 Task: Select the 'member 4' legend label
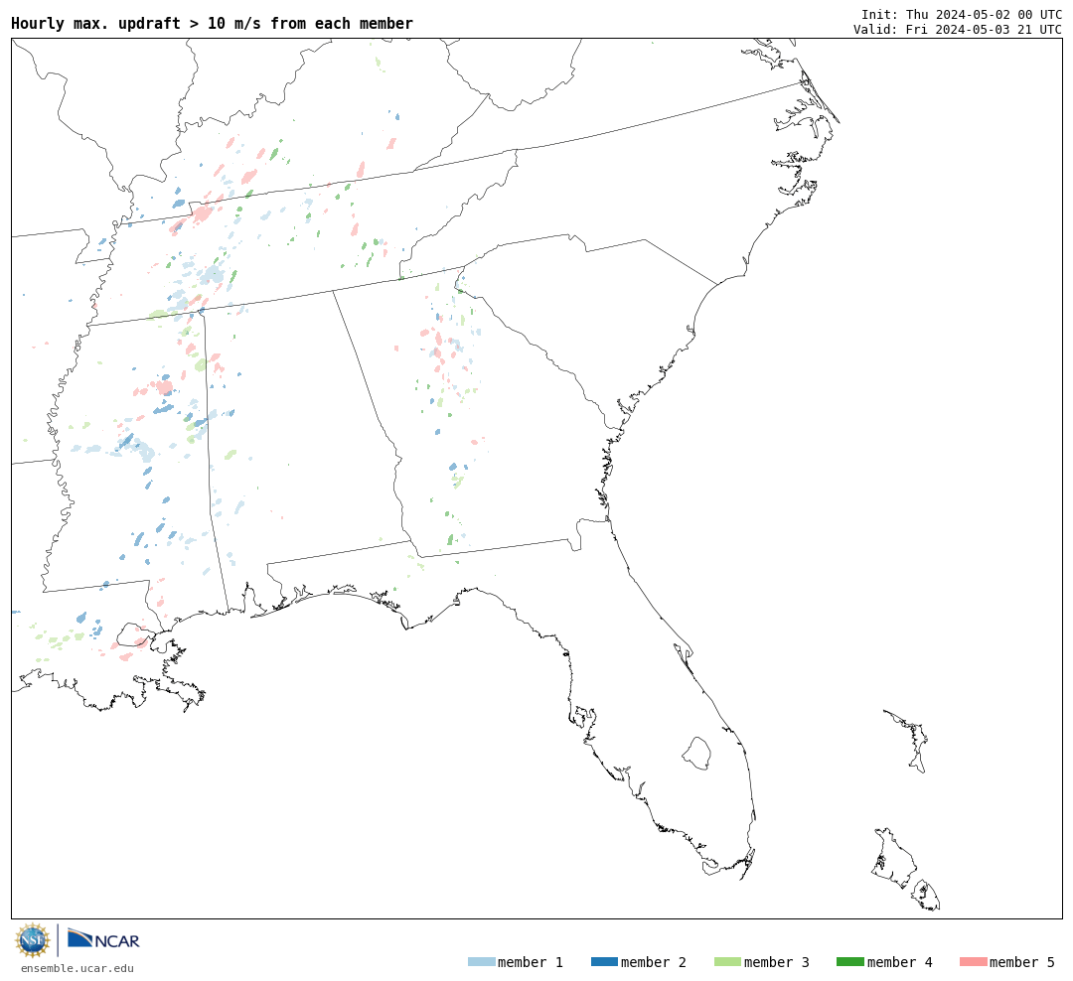[899, 962]
